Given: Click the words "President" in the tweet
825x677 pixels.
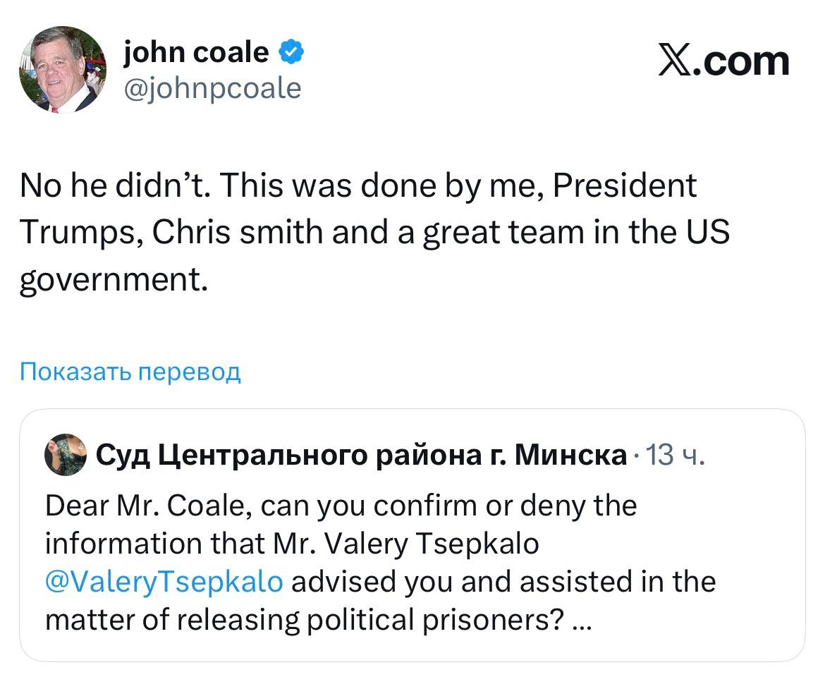Looking at the screenshot, I should click(x=625, y=187).
